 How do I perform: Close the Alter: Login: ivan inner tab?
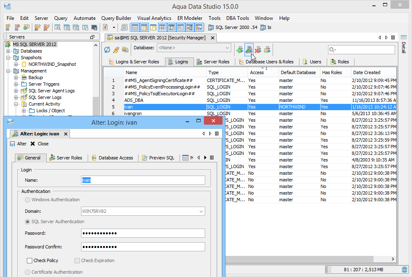66,134
